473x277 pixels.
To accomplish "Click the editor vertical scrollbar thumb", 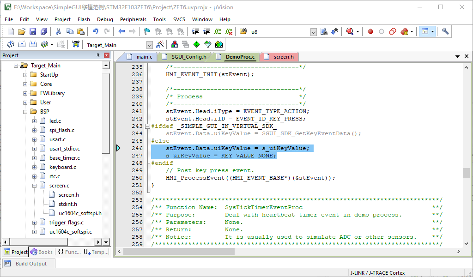I will (x=466, y=173).
